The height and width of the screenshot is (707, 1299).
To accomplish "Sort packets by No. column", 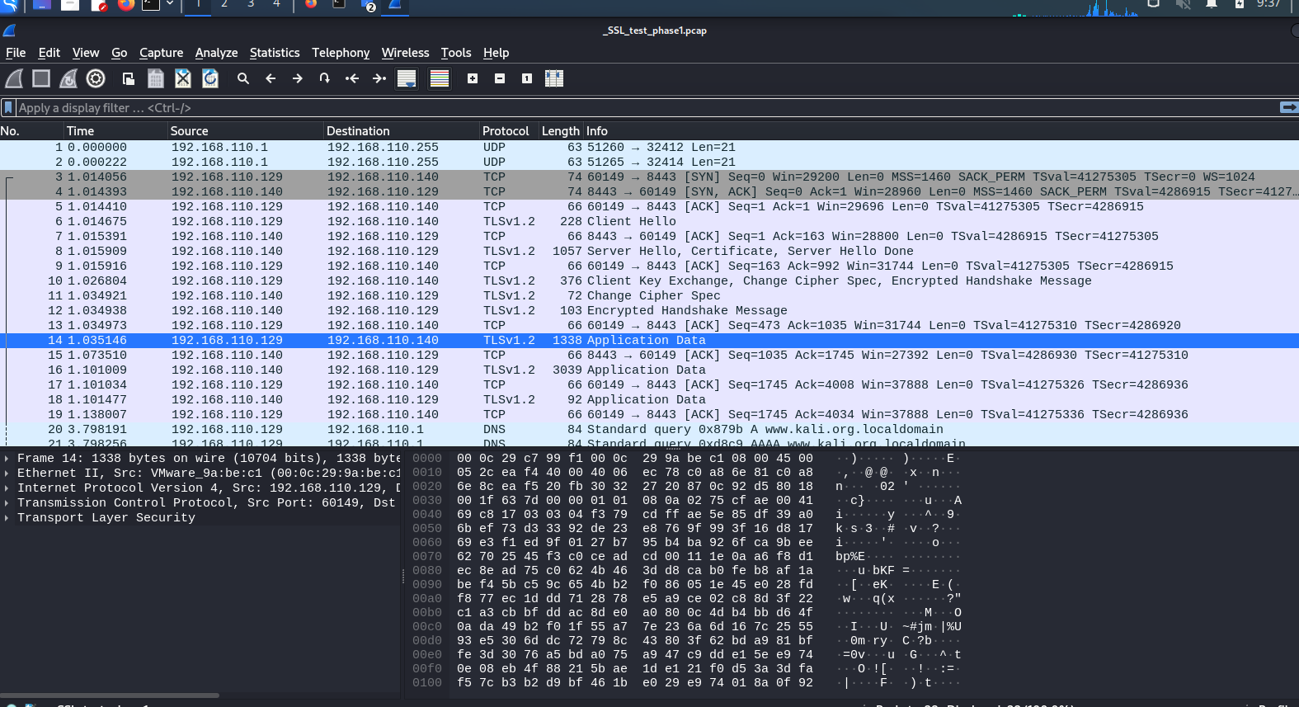I will (x=31, y=131).
